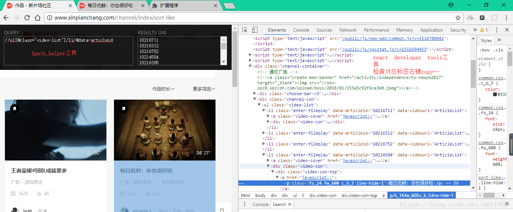Click the DevTools warning count indicator
The height and width of the screenshot is (212, 513).
pos(484,30)
